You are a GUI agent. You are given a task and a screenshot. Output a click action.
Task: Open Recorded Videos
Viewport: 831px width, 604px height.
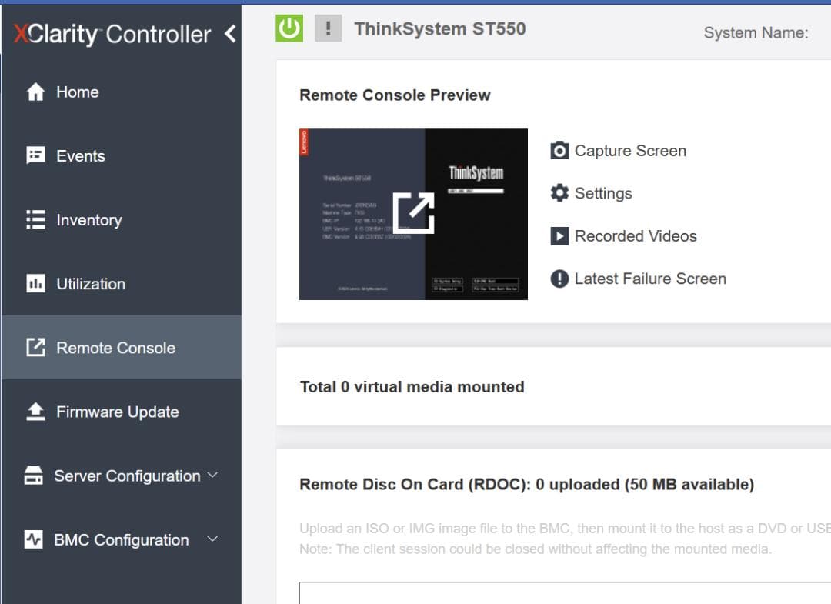tap(635, 236)
